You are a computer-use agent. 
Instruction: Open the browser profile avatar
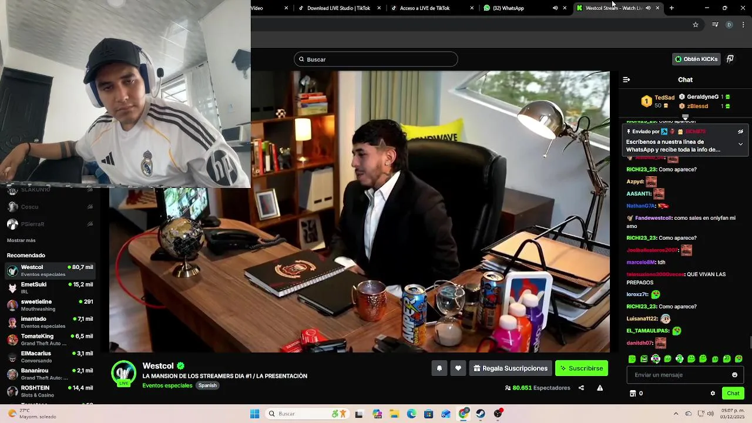point(729,25)
